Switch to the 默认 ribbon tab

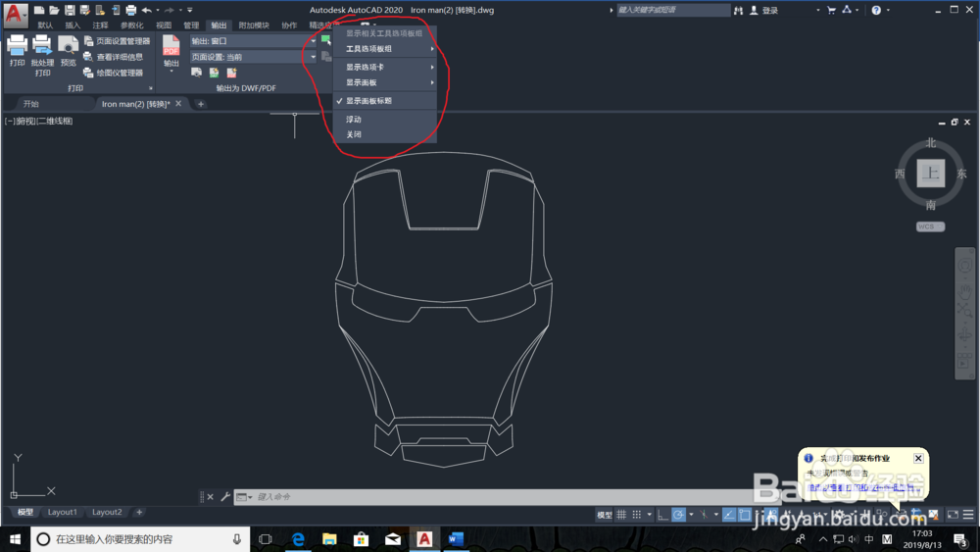point(45,25)
